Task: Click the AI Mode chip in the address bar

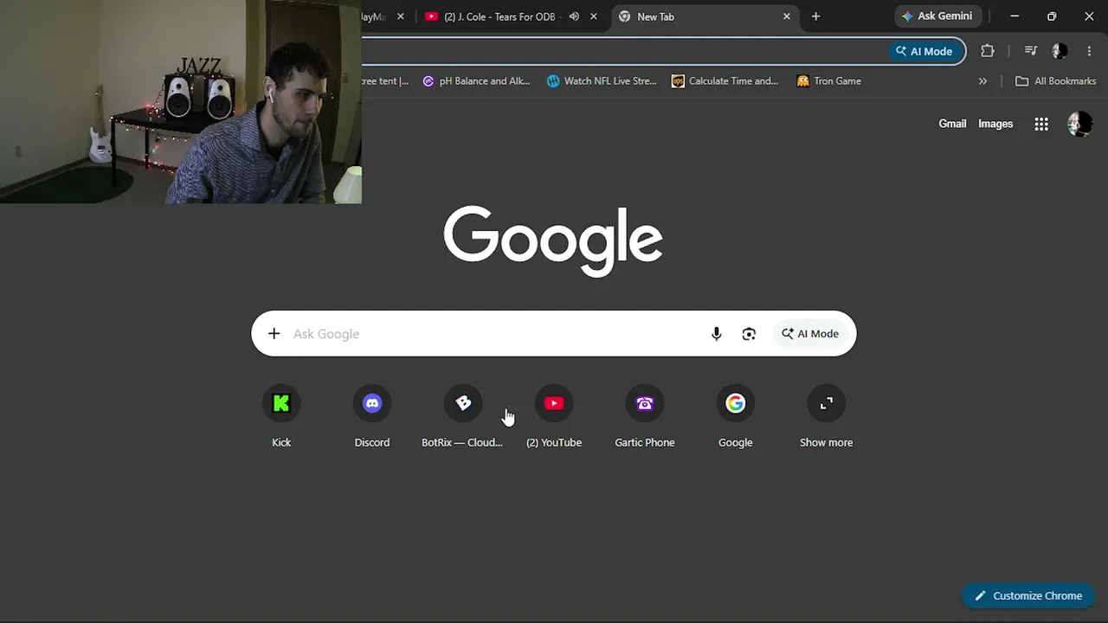Action: click(924, 51)
